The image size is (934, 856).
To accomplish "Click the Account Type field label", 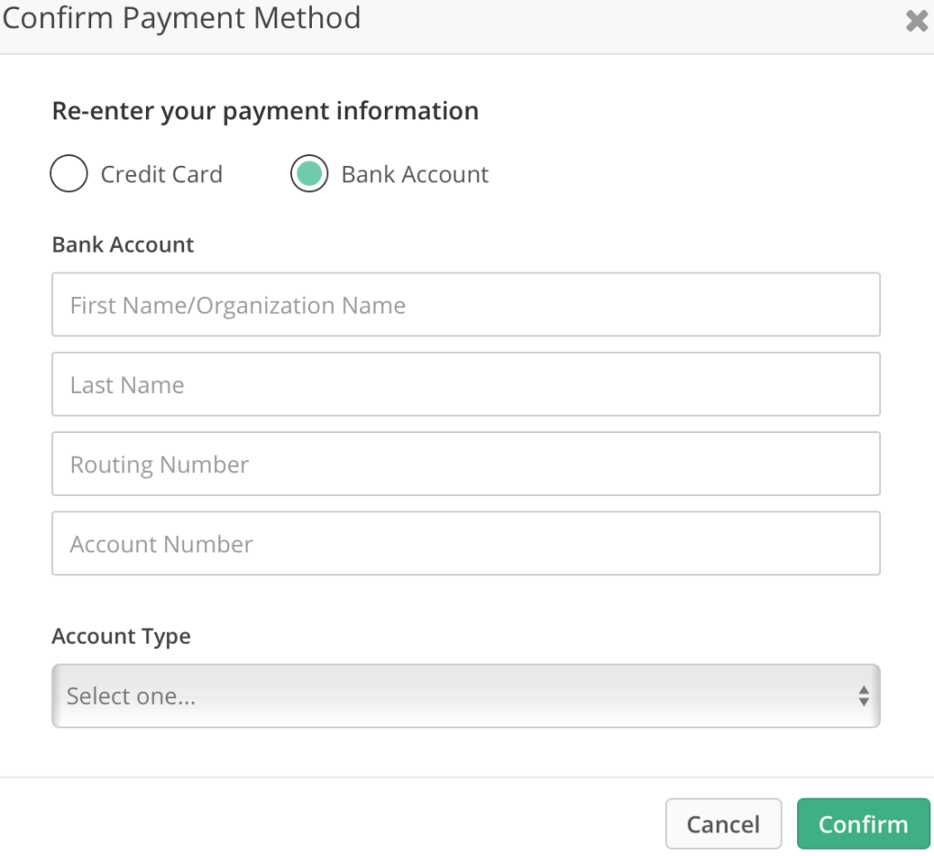I will click(x=121, y=636).
